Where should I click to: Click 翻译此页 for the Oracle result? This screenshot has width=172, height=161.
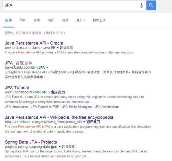(66, 48)
